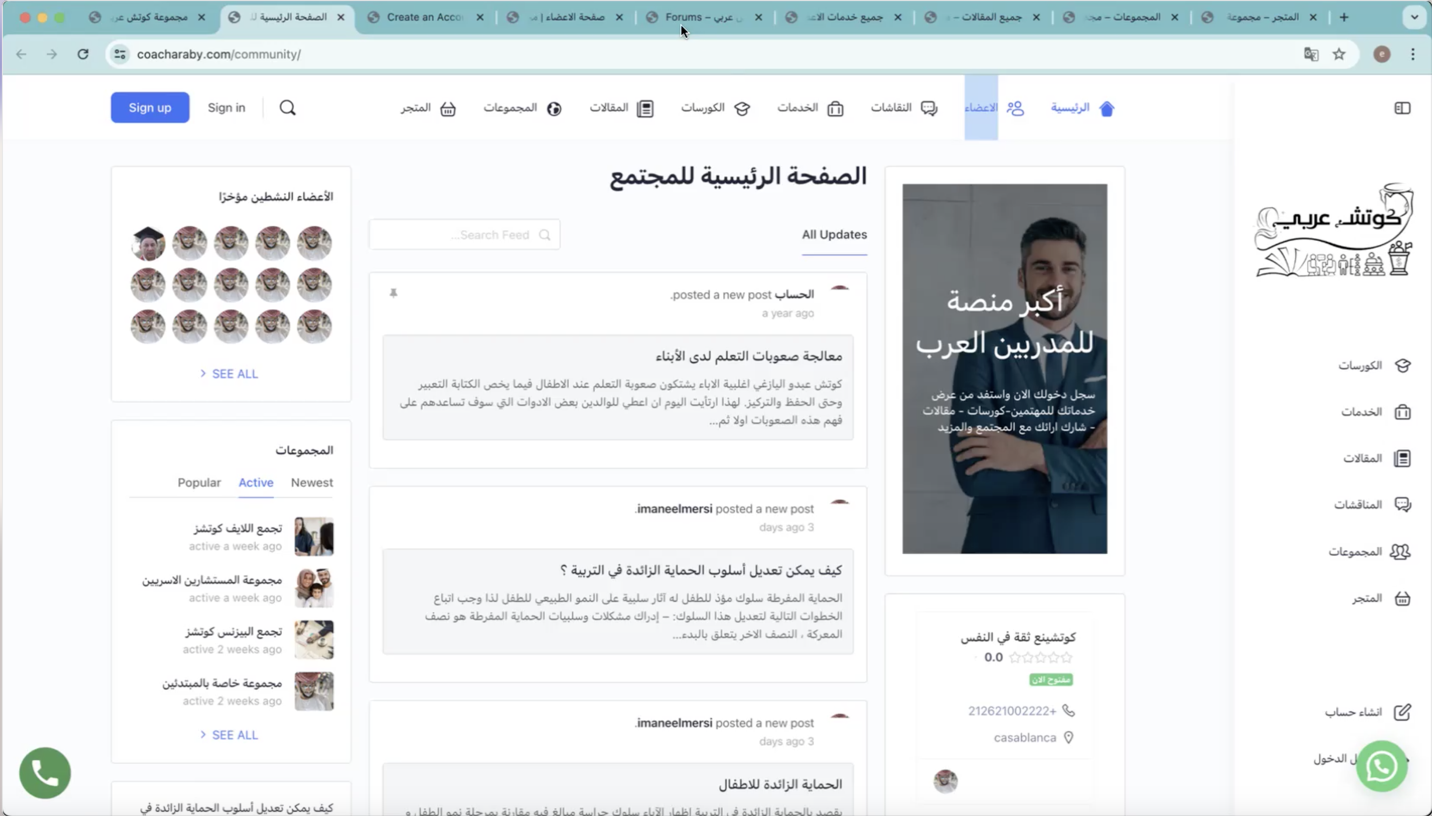Image resolution: width=1432 pixels, height=816 pixels.
Task: Click the courses graduation cap sidebar icon
Action: (1402, 366)
